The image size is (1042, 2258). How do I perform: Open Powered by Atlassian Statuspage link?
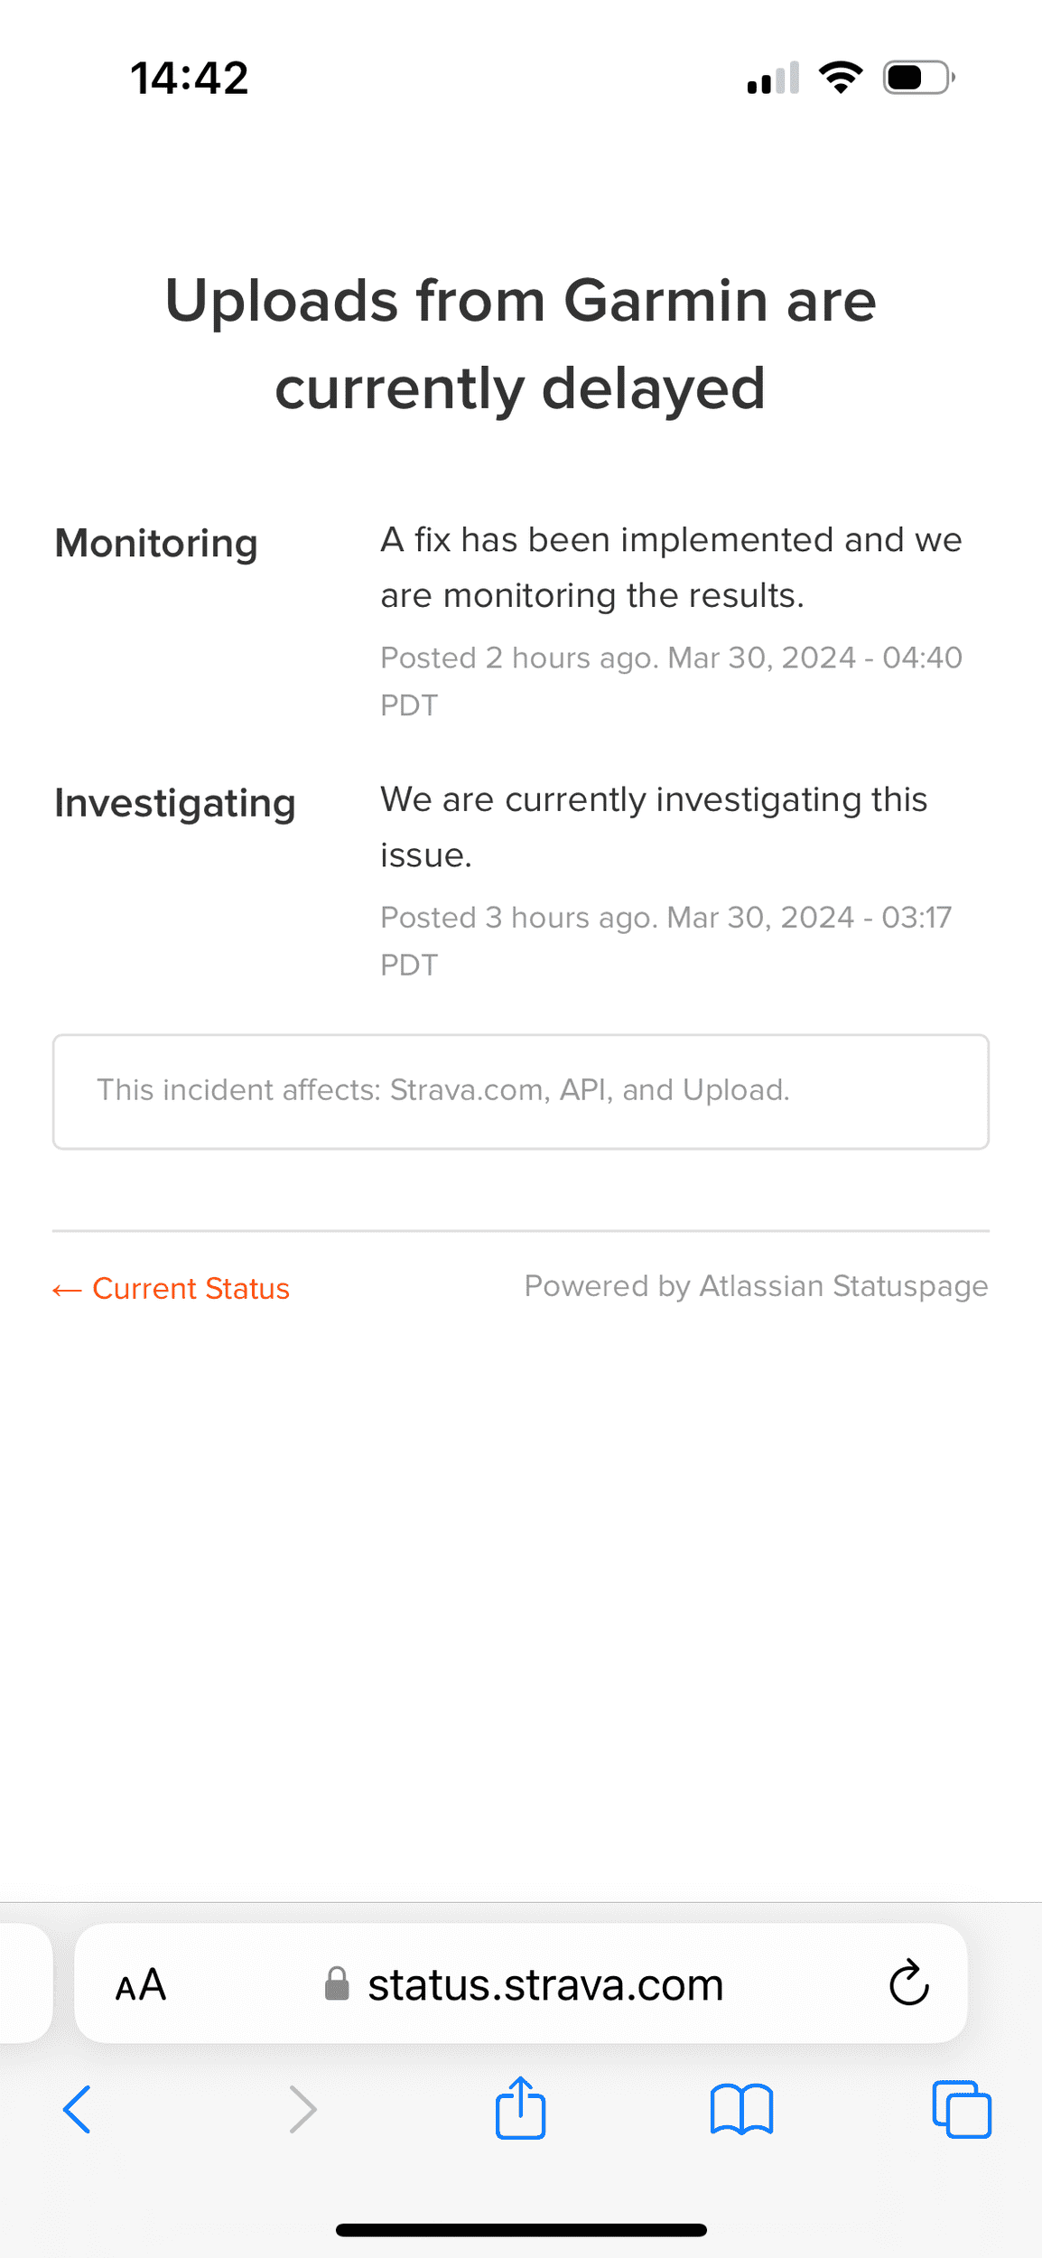coord(756,1286)
